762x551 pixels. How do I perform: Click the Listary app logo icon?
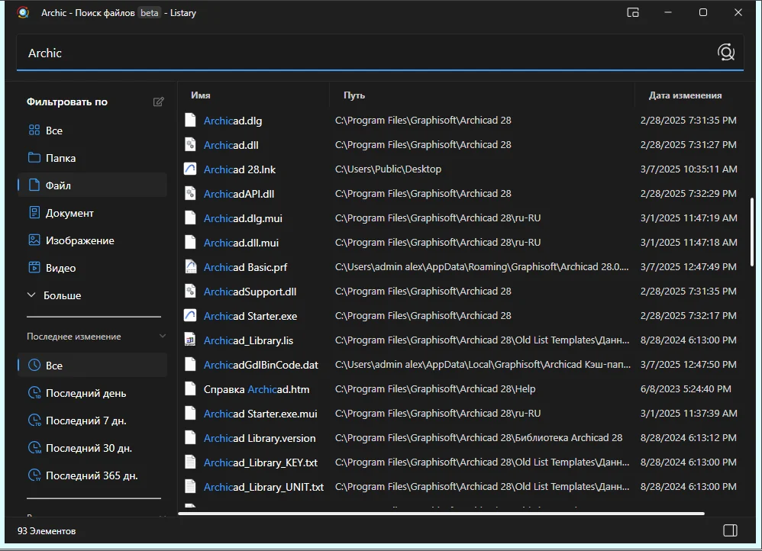pos(23,12)
